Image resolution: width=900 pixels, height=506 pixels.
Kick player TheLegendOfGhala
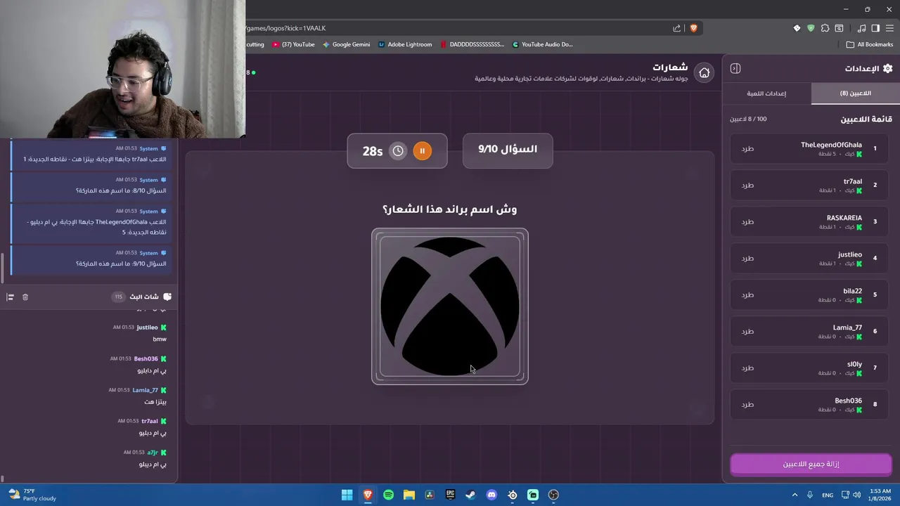pyautogui.click(x=747, y=148)
